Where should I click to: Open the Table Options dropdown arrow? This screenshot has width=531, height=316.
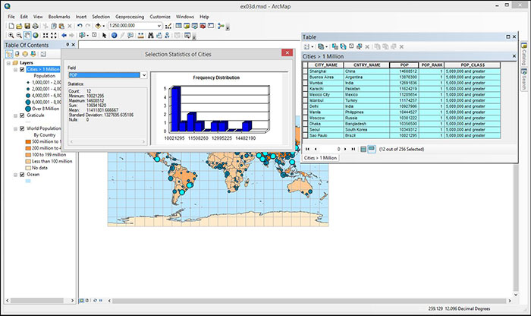tap(313, 47)
